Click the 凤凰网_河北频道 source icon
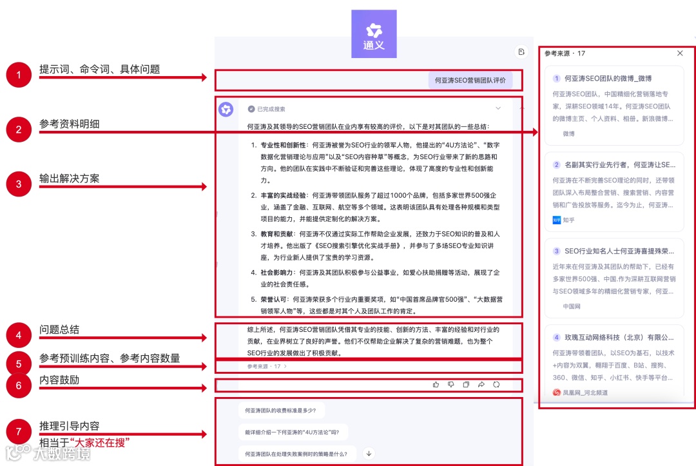 (557, 393)
